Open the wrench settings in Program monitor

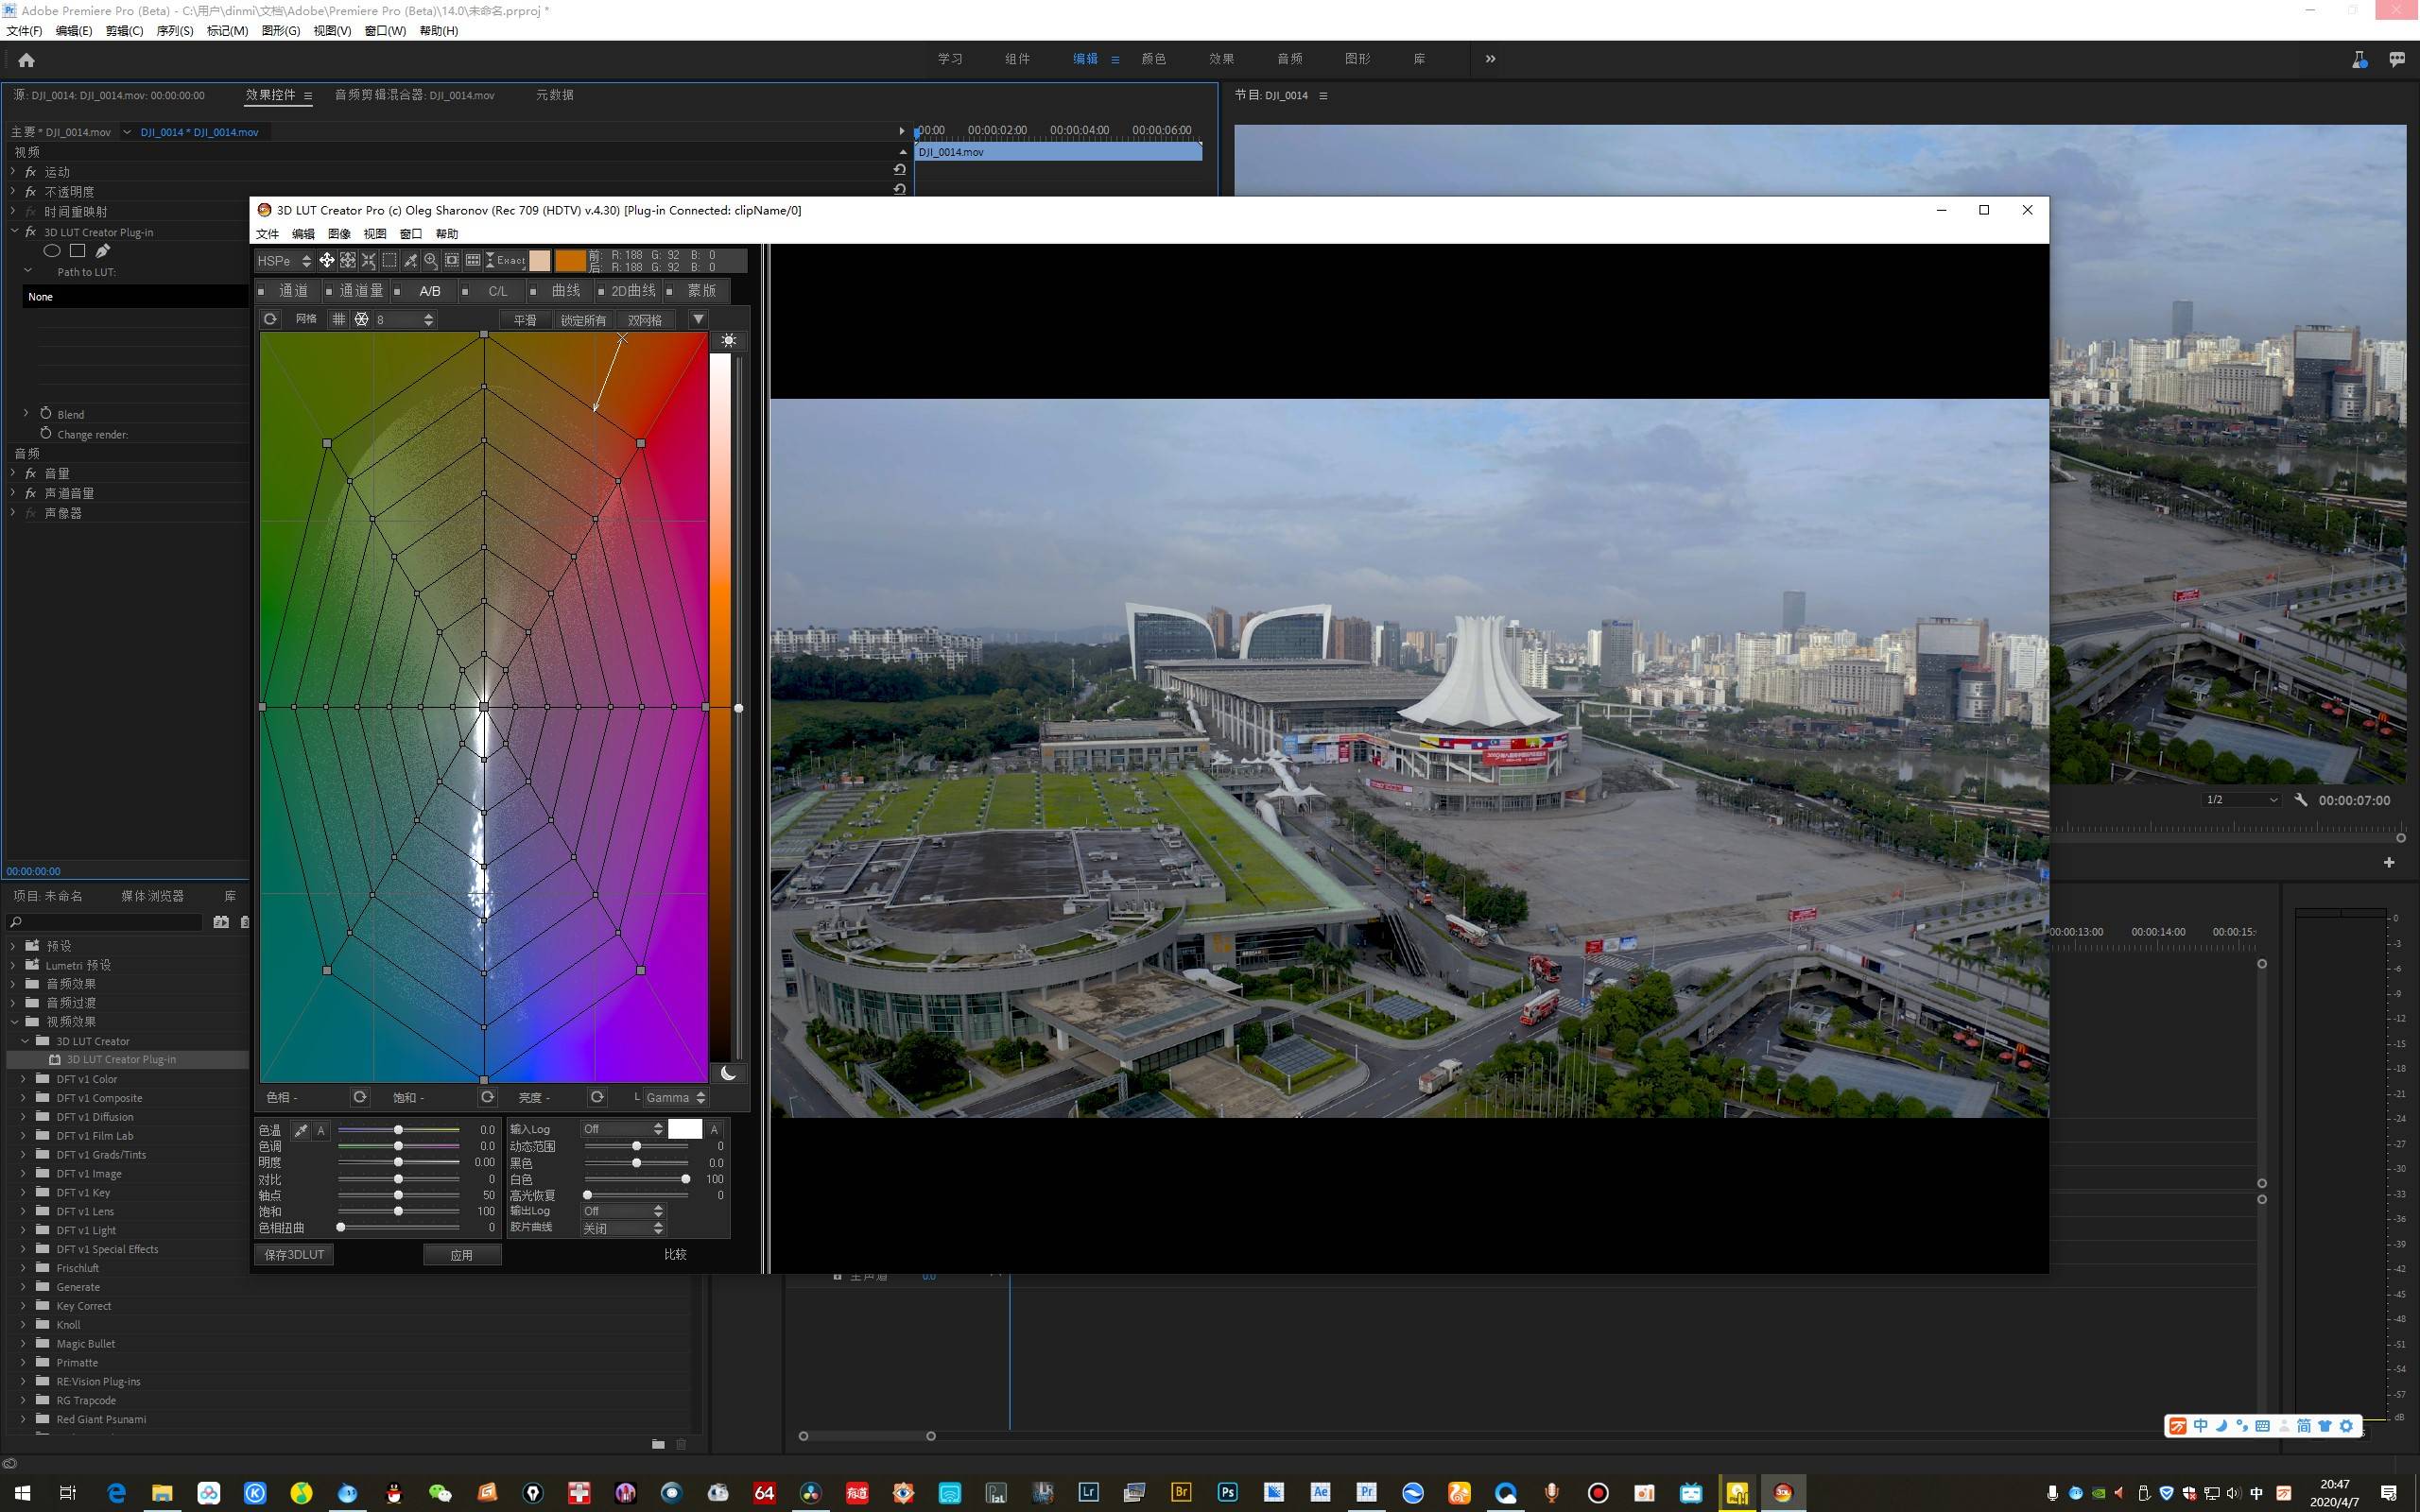coord(2301,800)
